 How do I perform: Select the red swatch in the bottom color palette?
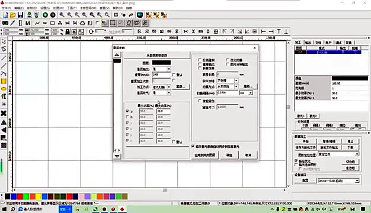pyautogui.click(x=20, y=196)
